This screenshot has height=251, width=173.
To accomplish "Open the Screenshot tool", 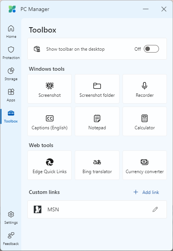I will click(49, 89).
